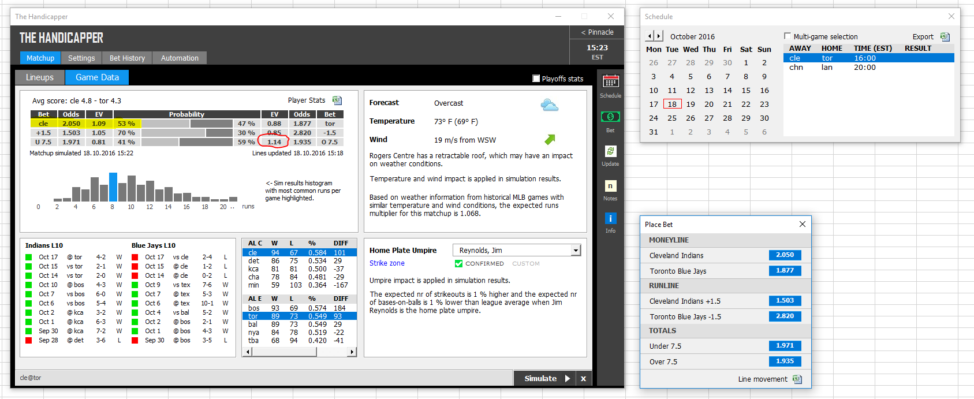The image size is (974, 399).
Task: Click Cleveland Indians moneyline odds 2.050
Action: click(785, 255)
